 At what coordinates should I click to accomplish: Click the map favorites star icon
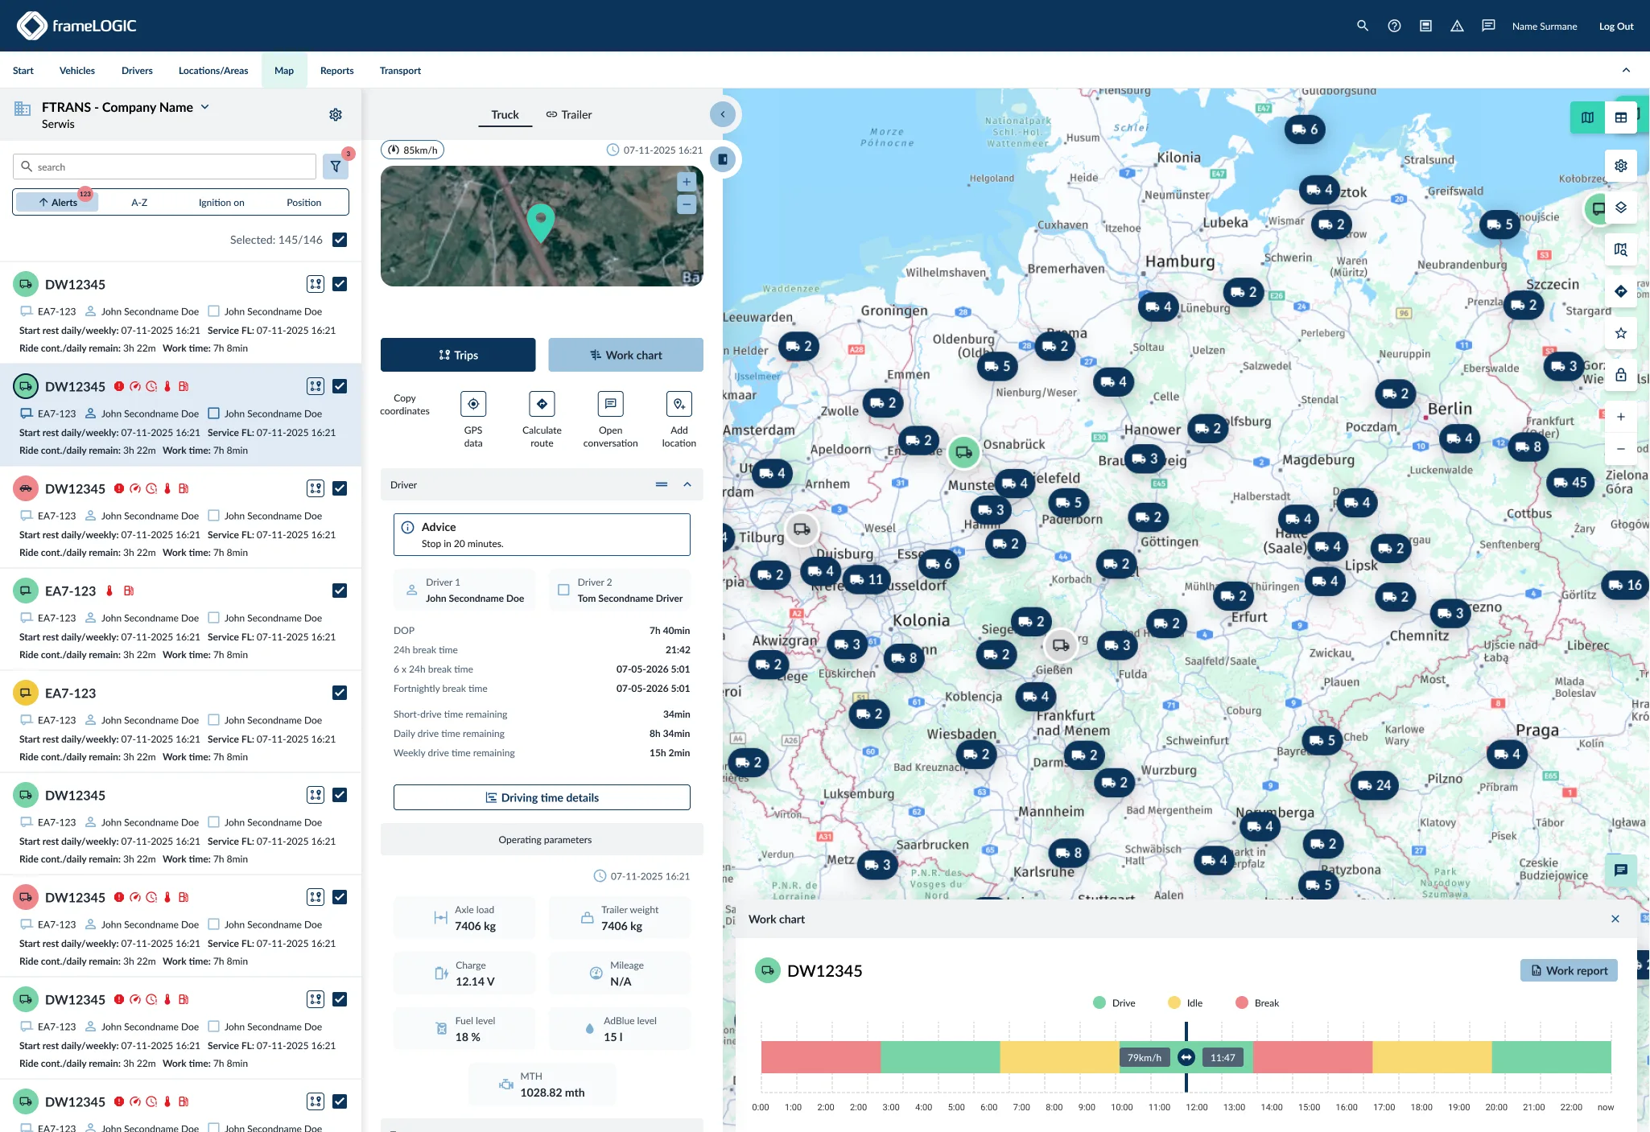click(1621, 333)
